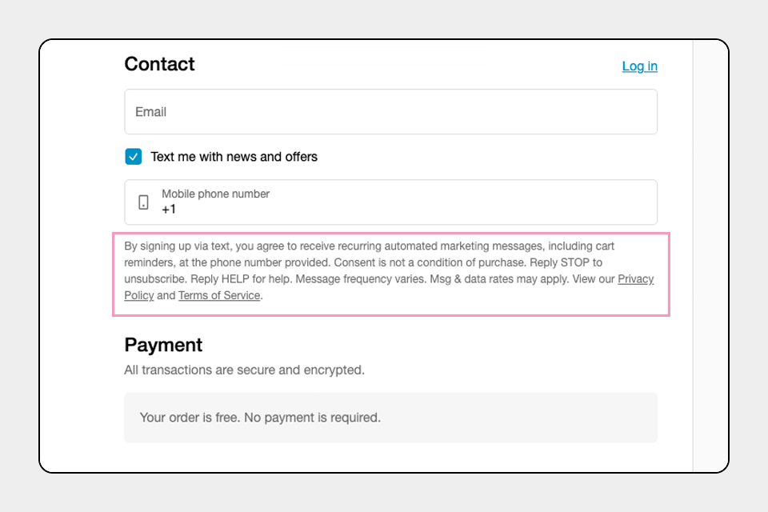This screenshot has height=512, width=768.
Task: Click the 'Message frequency varies' sentence
Action: point(361,279)
